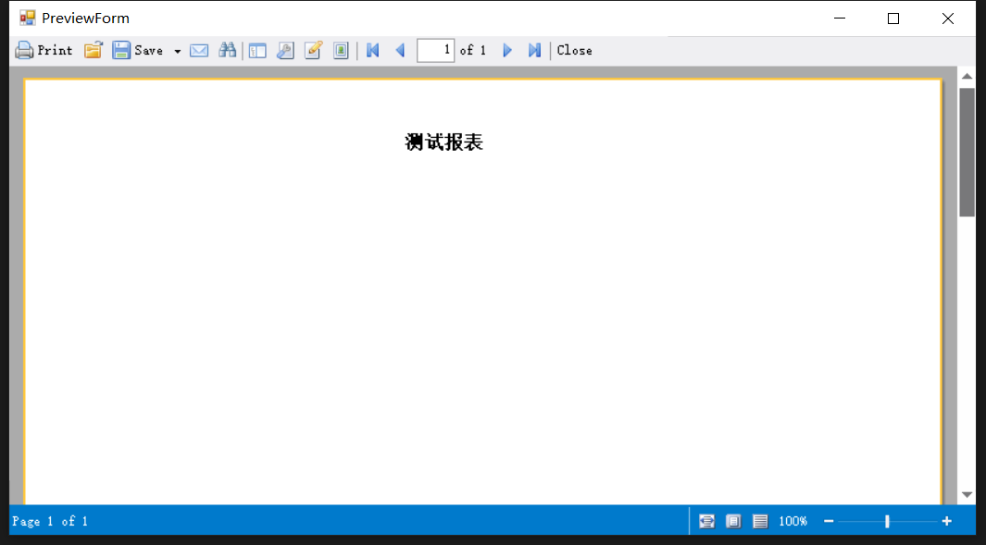Open Find with binoculars icon
The width and height of the screenshot is (986, 545).
click(227, 51)
